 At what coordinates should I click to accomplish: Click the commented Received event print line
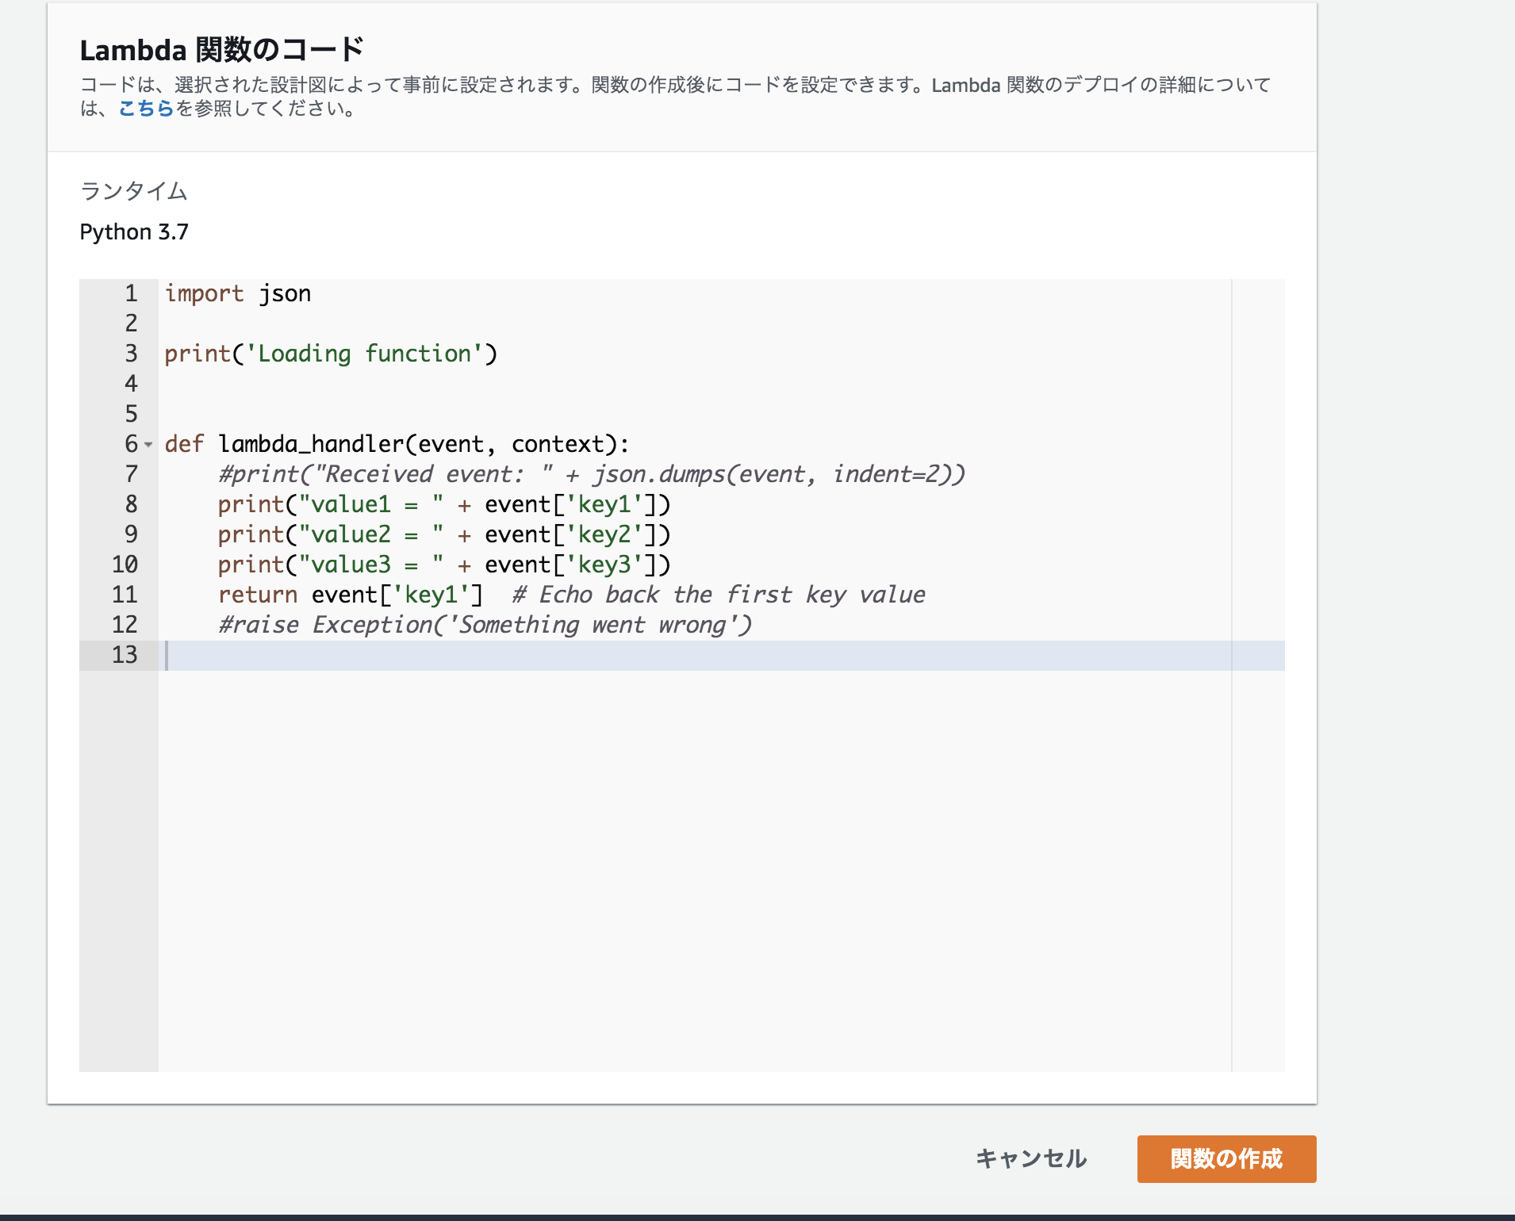point(591,474)
